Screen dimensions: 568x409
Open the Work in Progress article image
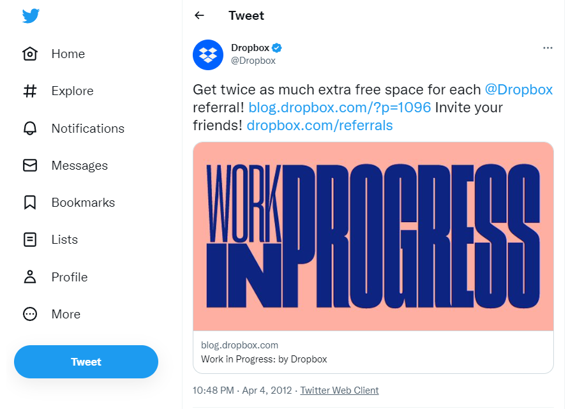click(x=373, y=235)
